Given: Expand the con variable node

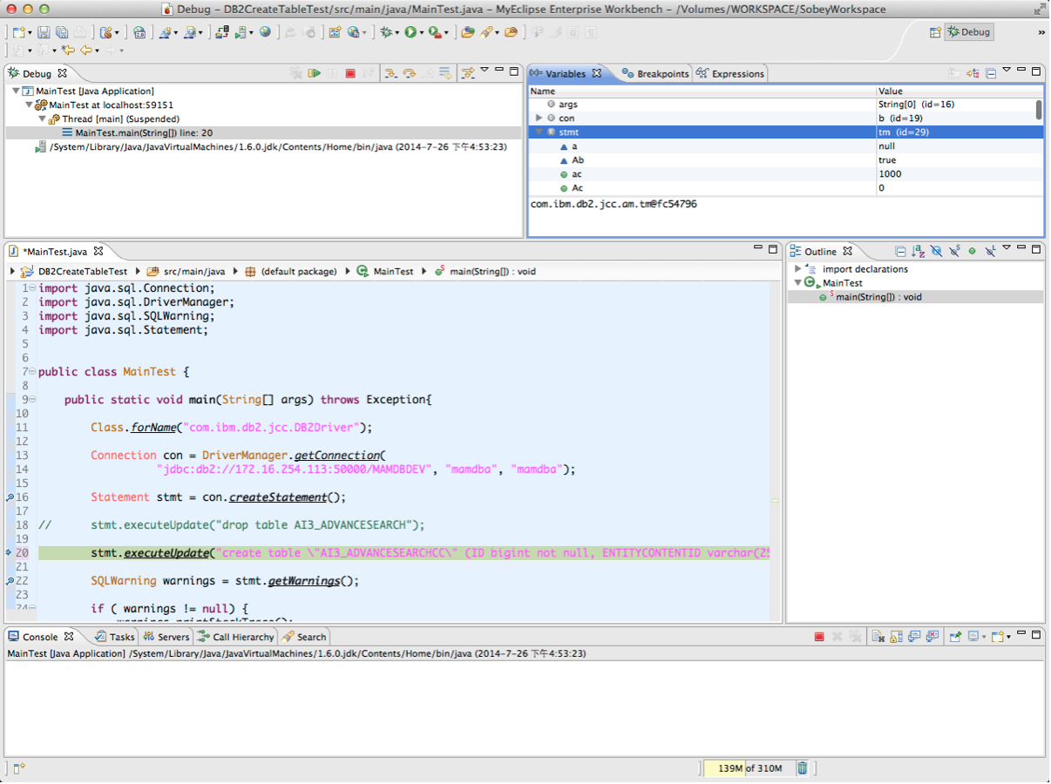Looking at the screenshot, I should (x=539, y=118).
